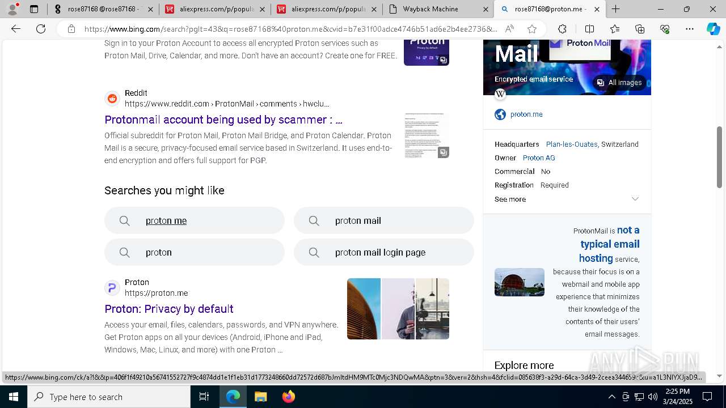Open Collections icon in toolbar
This screenshot has width=726, height=408.
[x=640, y=29]
